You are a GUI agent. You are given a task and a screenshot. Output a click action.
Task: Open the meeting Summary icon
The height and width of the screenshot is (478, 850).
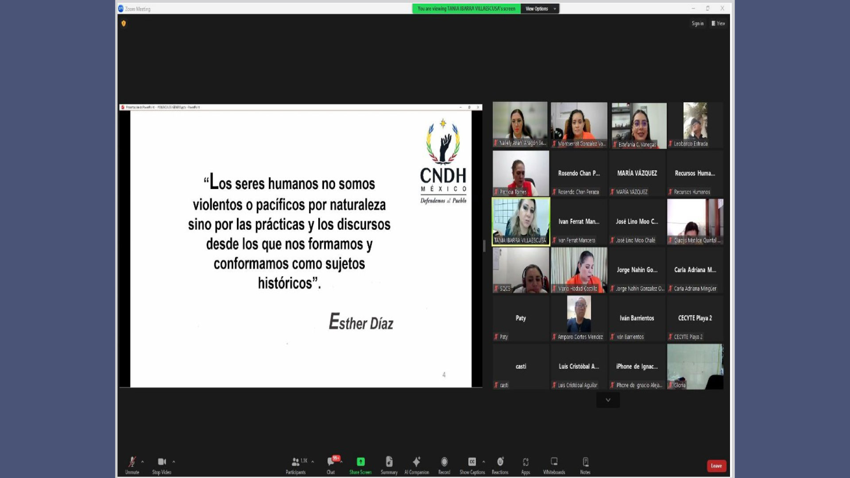click(x=389, y=462)
